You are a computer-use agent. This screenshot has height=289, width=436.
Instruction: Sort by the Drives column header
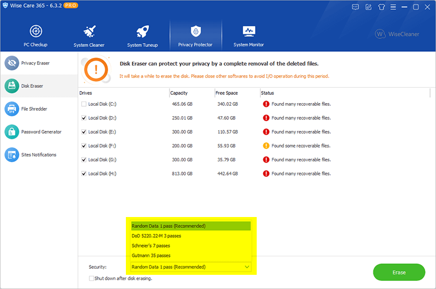(x=86, y=93)
